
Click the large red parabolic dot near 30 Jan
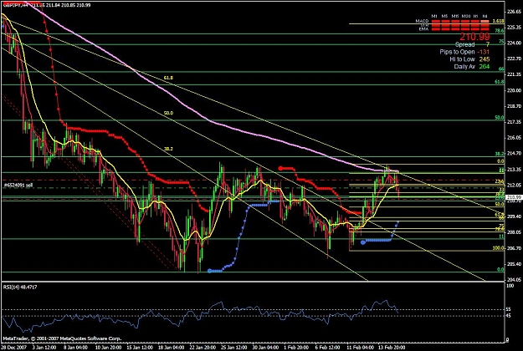coord(280,169)
